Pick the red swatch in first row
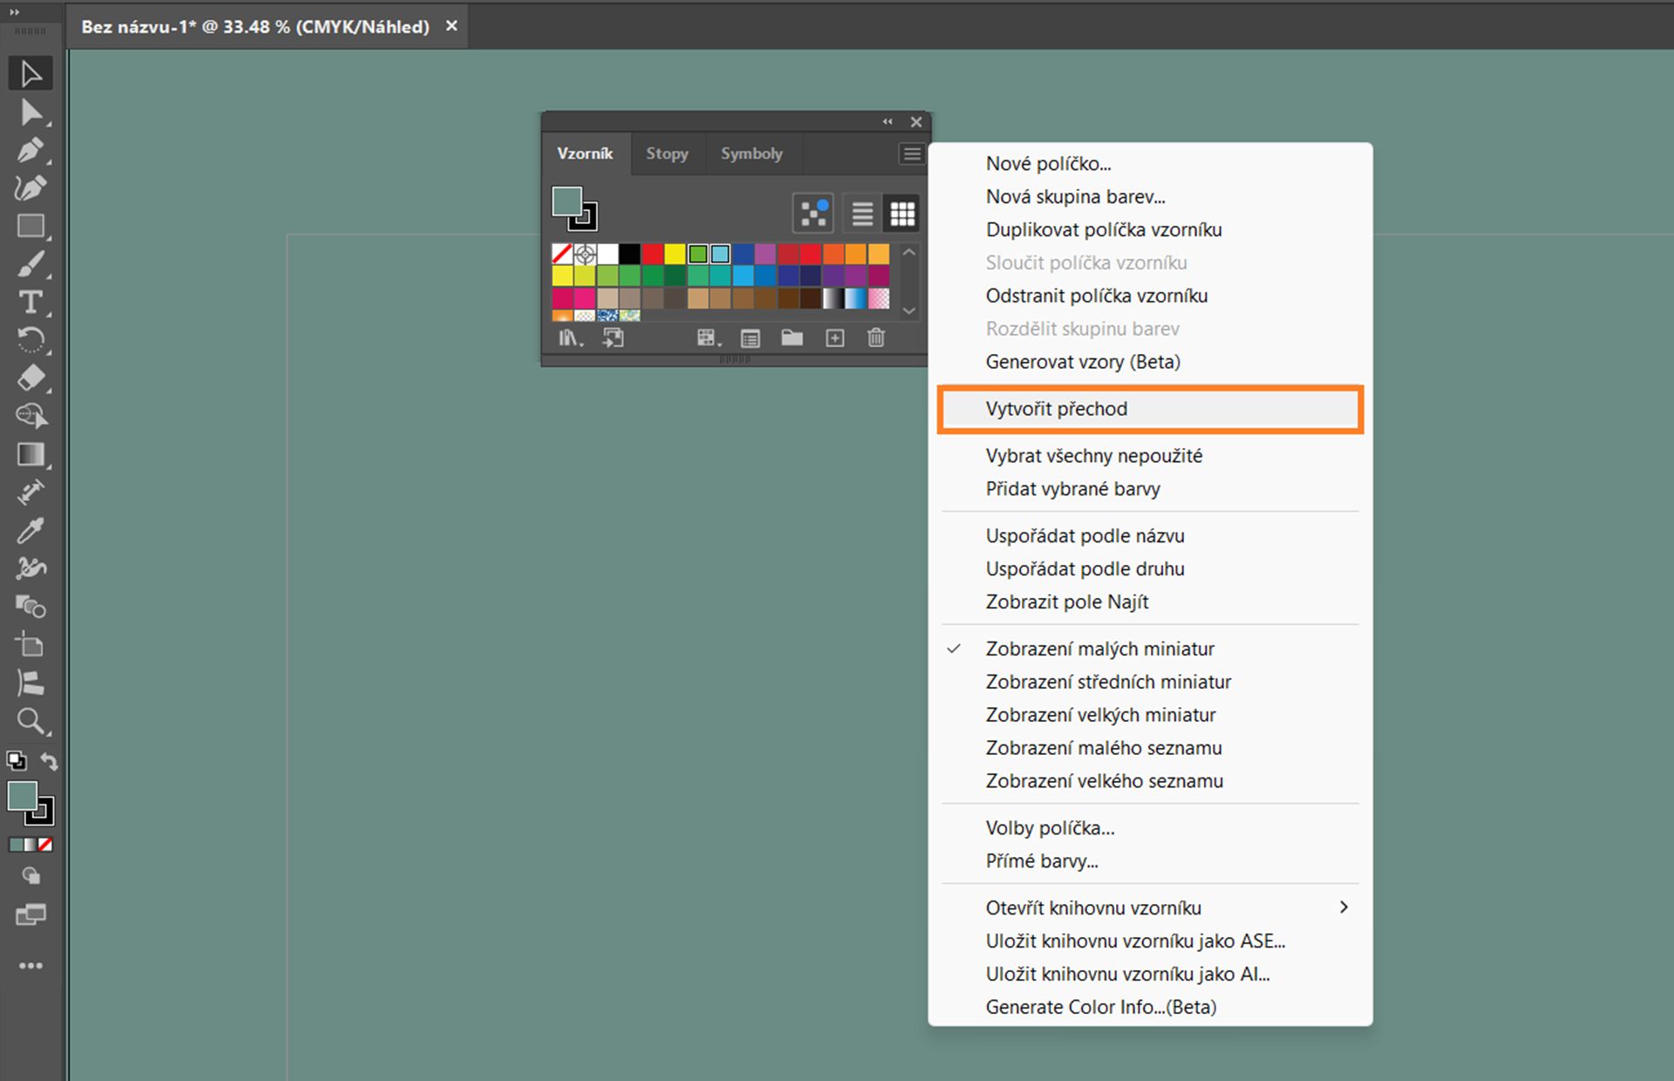Image resolution: width=1674 pixels, height=1081 pixels. pos(653,254)
